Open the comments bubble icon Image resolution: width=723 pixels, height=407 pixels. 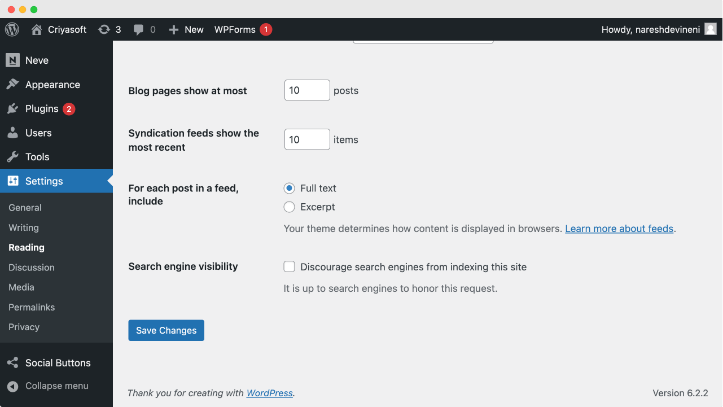139,29
